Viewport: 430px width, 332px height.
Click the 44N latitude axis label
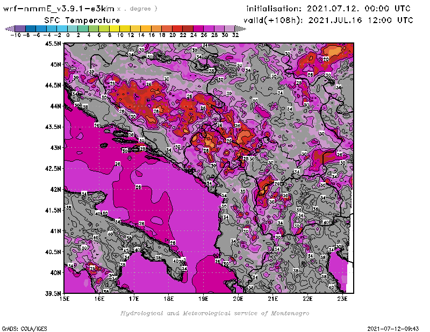(x=56, y=106)
